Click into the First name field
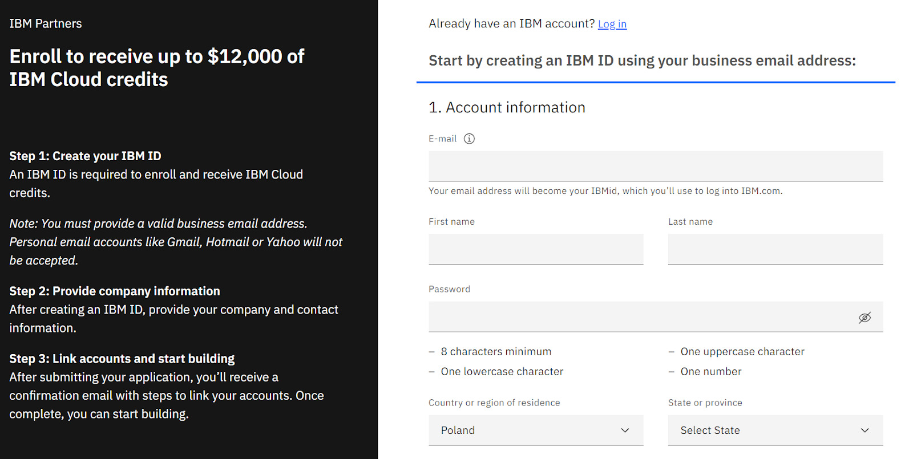 click(535, 249)
